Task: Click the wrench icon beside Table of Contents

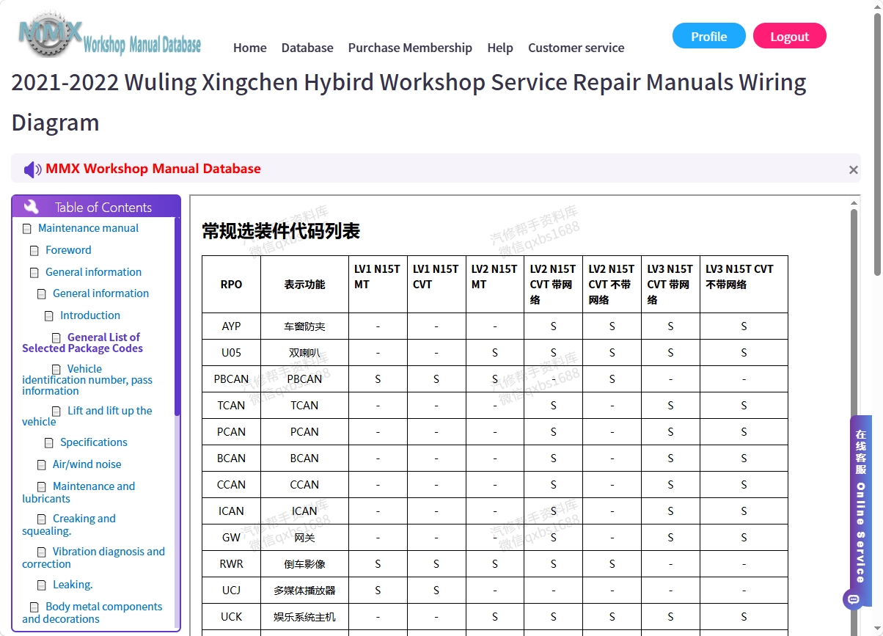Action: 31,207
